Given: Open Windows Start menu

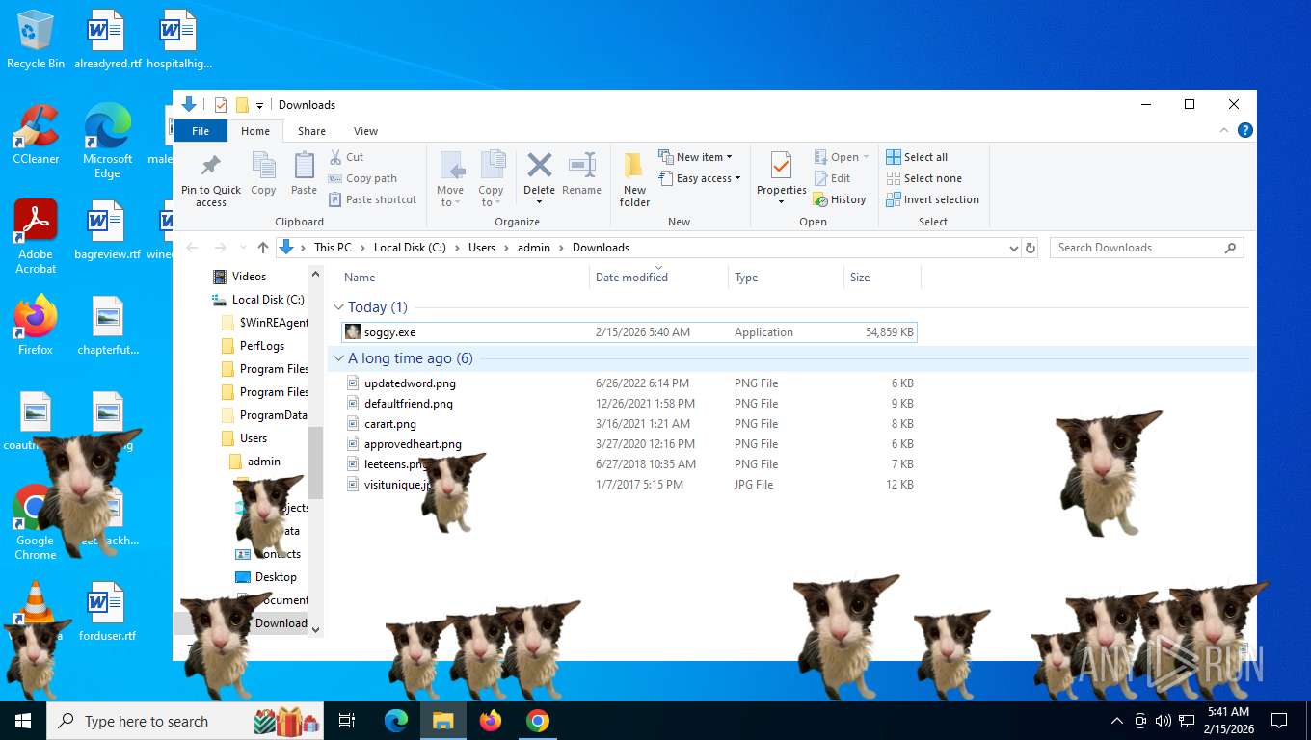Looking at the screenshot, I should (23, 721).
